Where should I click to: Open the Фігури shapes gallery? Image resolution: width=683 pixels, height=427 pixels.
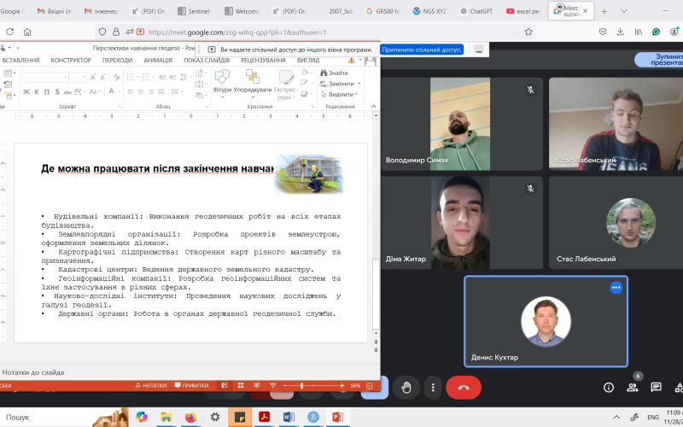click(x=222, y=82)
